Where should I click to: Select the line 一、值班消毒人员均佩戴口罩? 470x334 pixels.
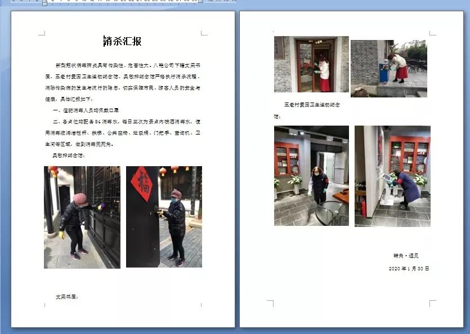pyautogui.click(x=86, y=110)
